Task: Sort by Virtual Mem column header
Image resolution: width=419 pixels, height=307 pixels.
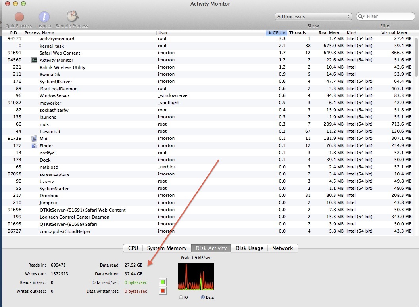Action: click(x=395, y=33)
